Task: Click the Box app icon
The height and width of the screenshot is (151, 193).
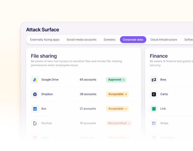Action: click(35, 109)
